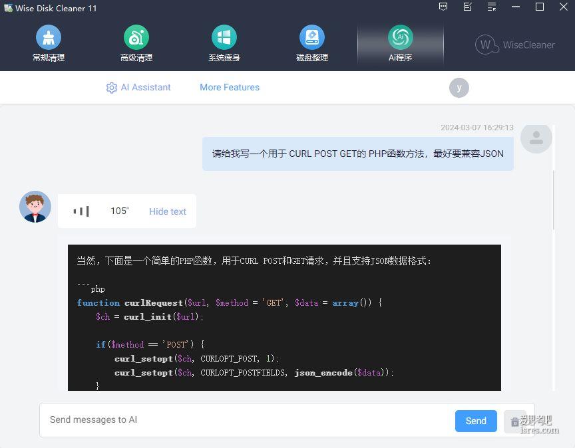Image resolution: width=575 pixels, height=448 pixels.
Task: Click the code line '$ch = curl_init($url);'
Action: tap(149, 317)
